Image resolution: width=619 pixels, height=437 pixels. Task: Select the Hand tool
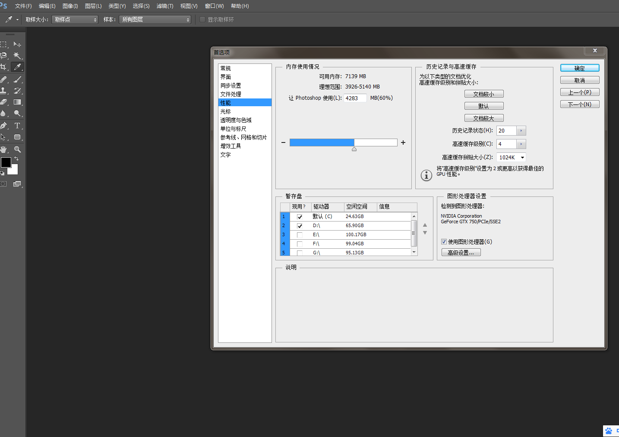pos(4,149)
